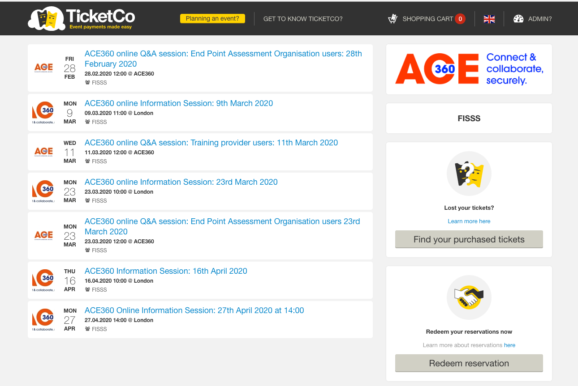The image size is (578, 386).
Task: Click the Learn more here link
Action: (x=469, y=221)
